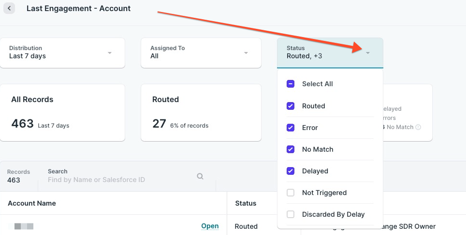The image size is (466, 235).
Task: Collapse the Status dropdown arrow
Action: pos(368,52)
